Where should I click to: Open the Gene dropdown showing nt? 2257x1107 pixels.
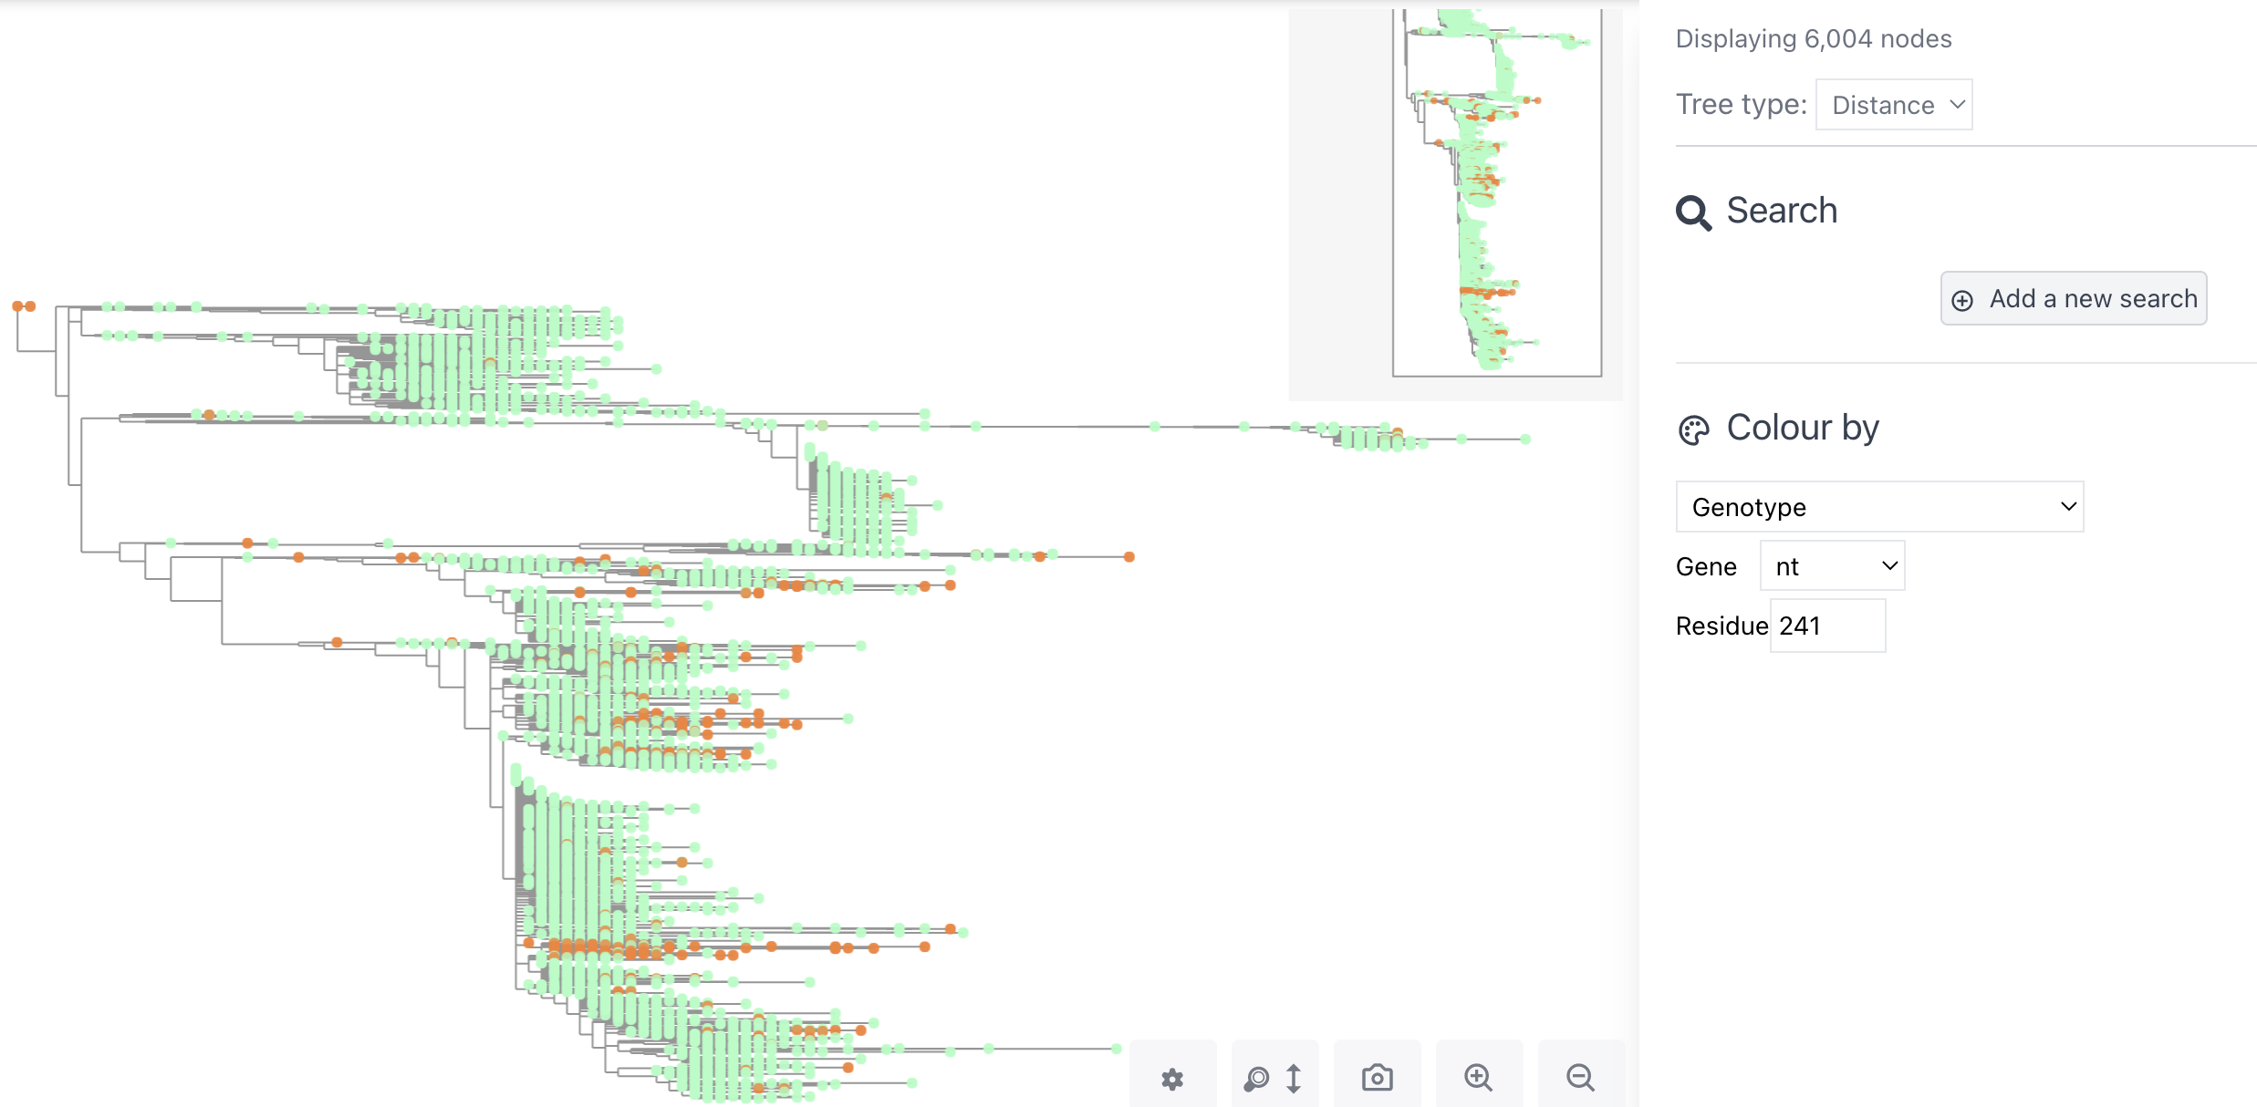pyautogui.click(x=1831, y=564)
